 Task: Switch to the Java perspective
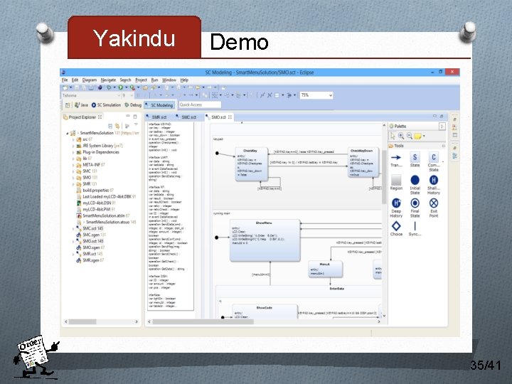81,105
